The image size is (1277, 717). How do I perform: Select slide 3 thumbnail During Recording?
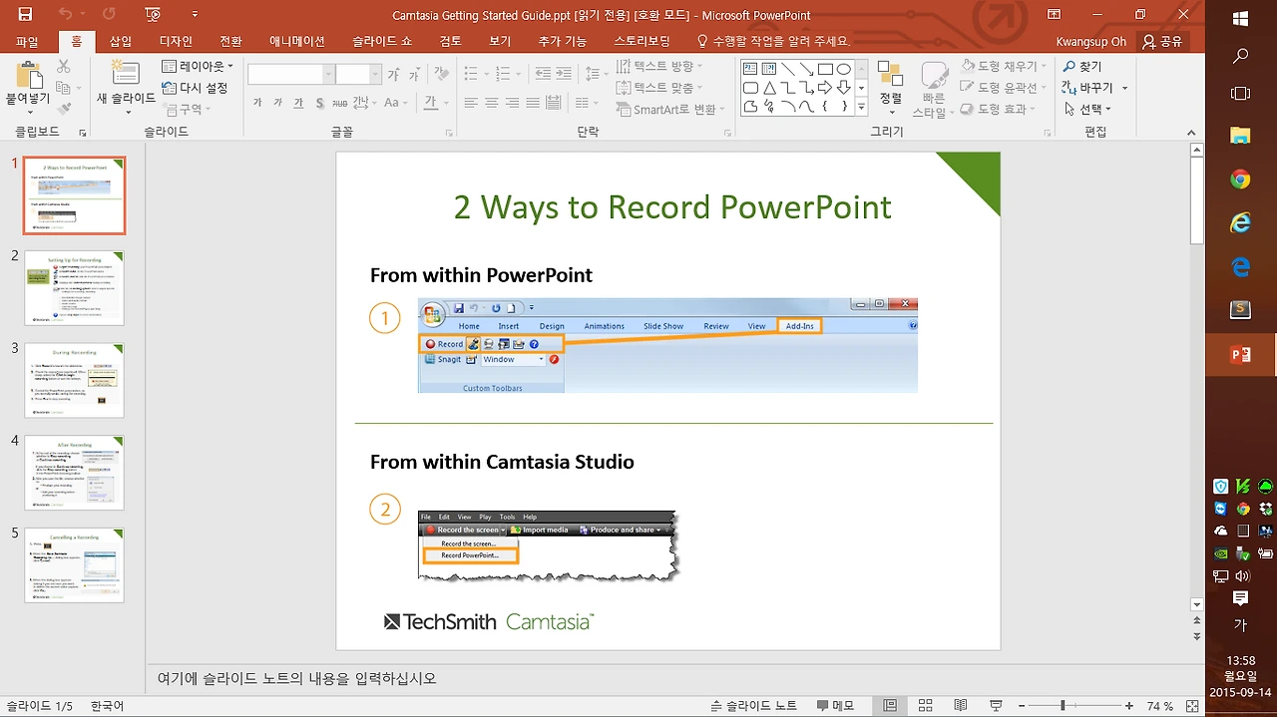[75, 380]
